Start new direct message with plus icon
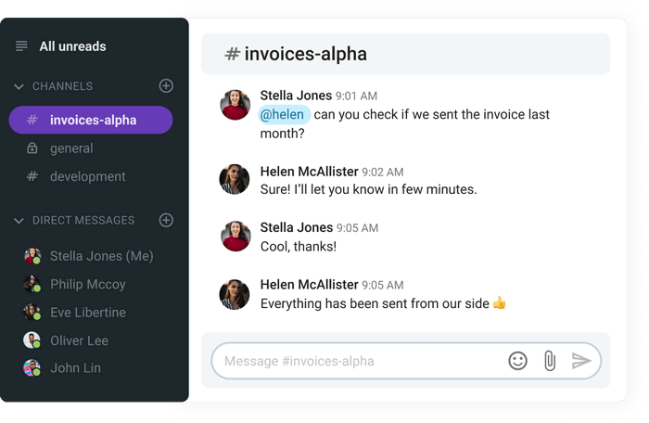Viewport: 649px width, 423px height. [166, 220]
